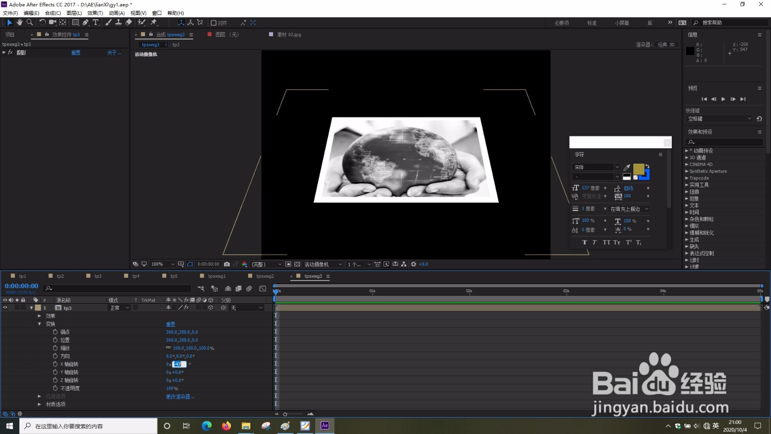
Task: Expand the 效果 group under tp3
Action: 40,316
